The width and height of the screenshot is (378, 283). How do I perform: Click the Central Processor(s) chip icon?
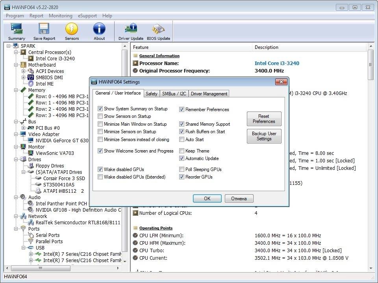point(23,52)
